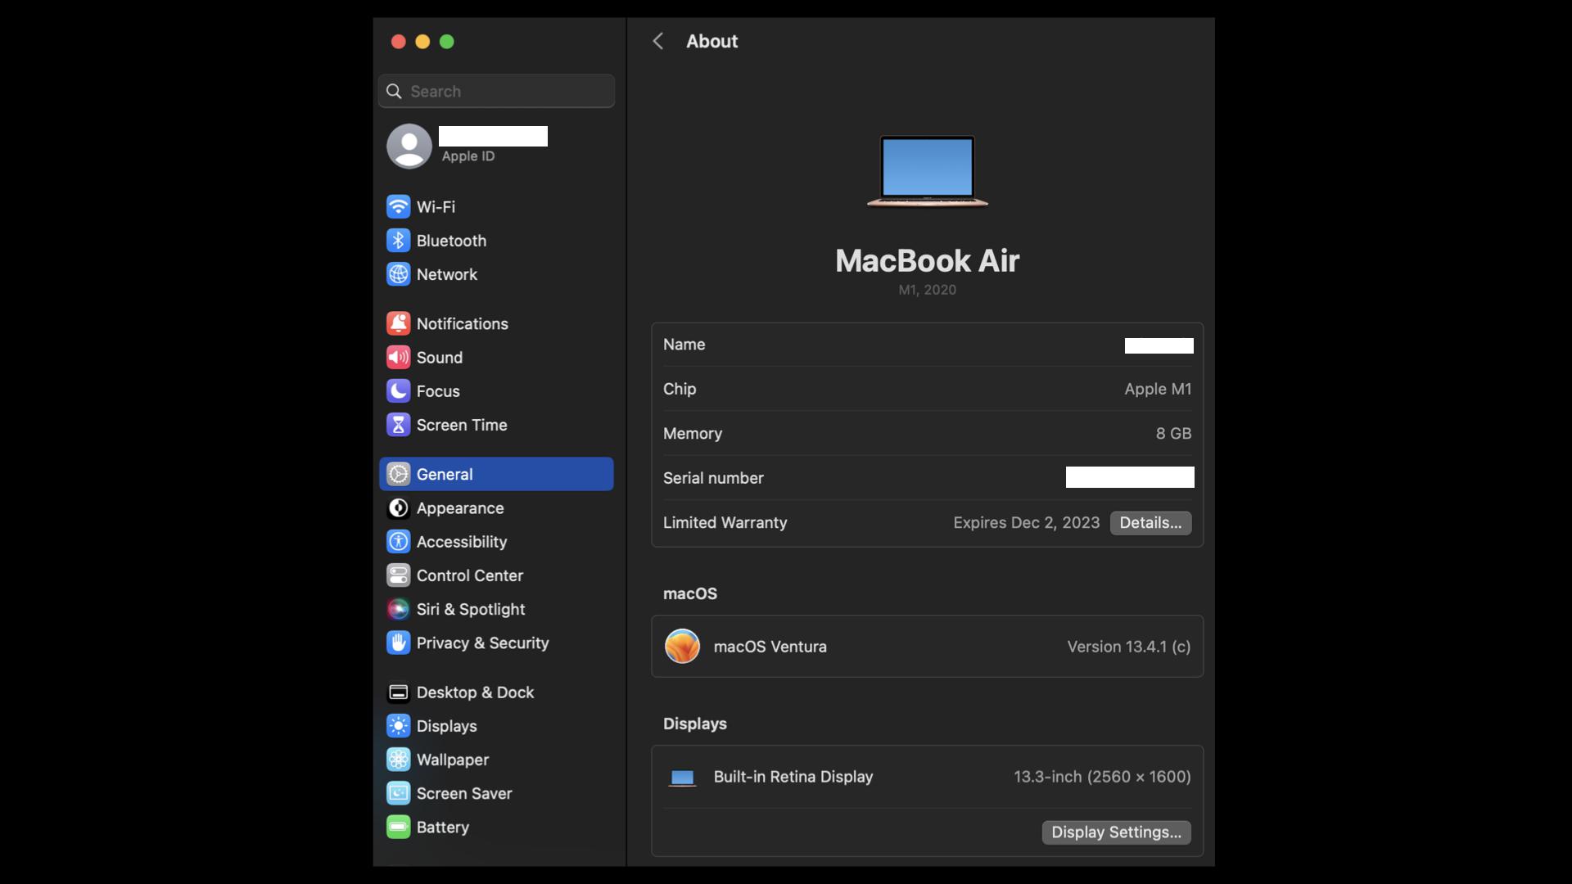Click the Focus moon icon
The height and width of the screenshot is (884, 1572).
398,391
